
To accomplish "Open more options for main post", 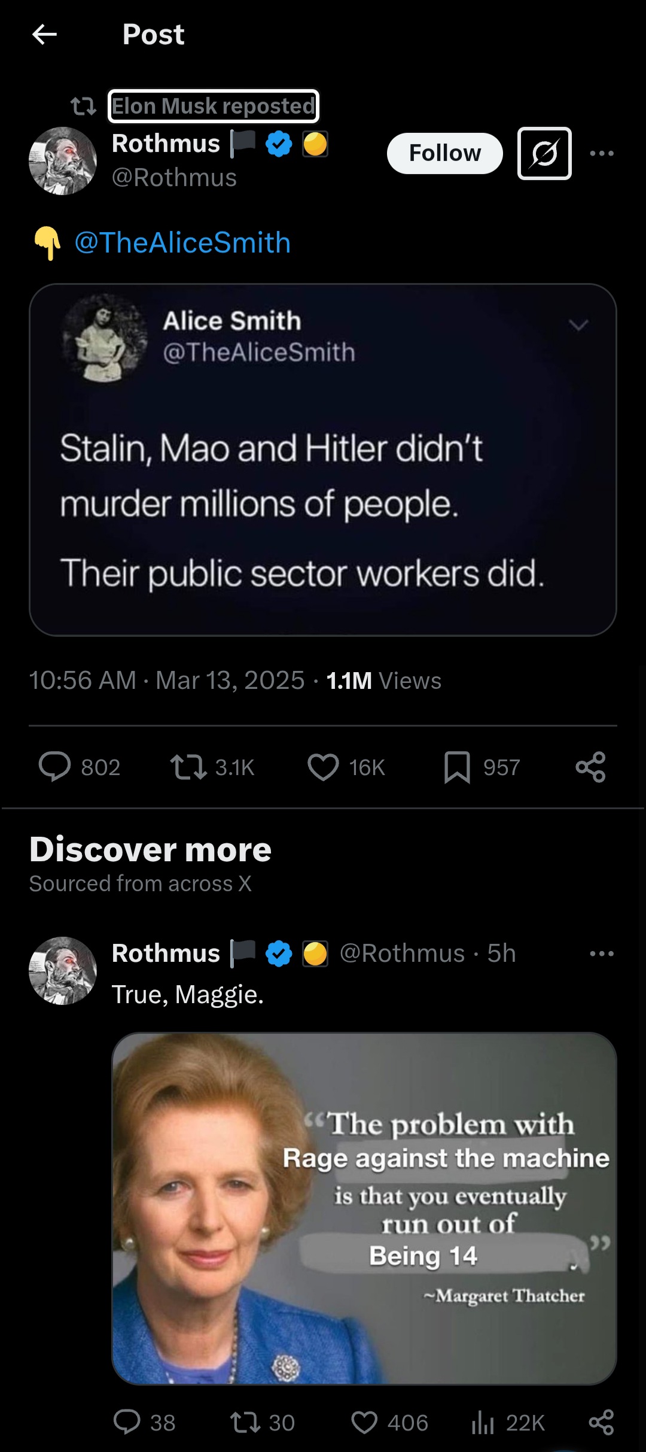I will point(601,153).
